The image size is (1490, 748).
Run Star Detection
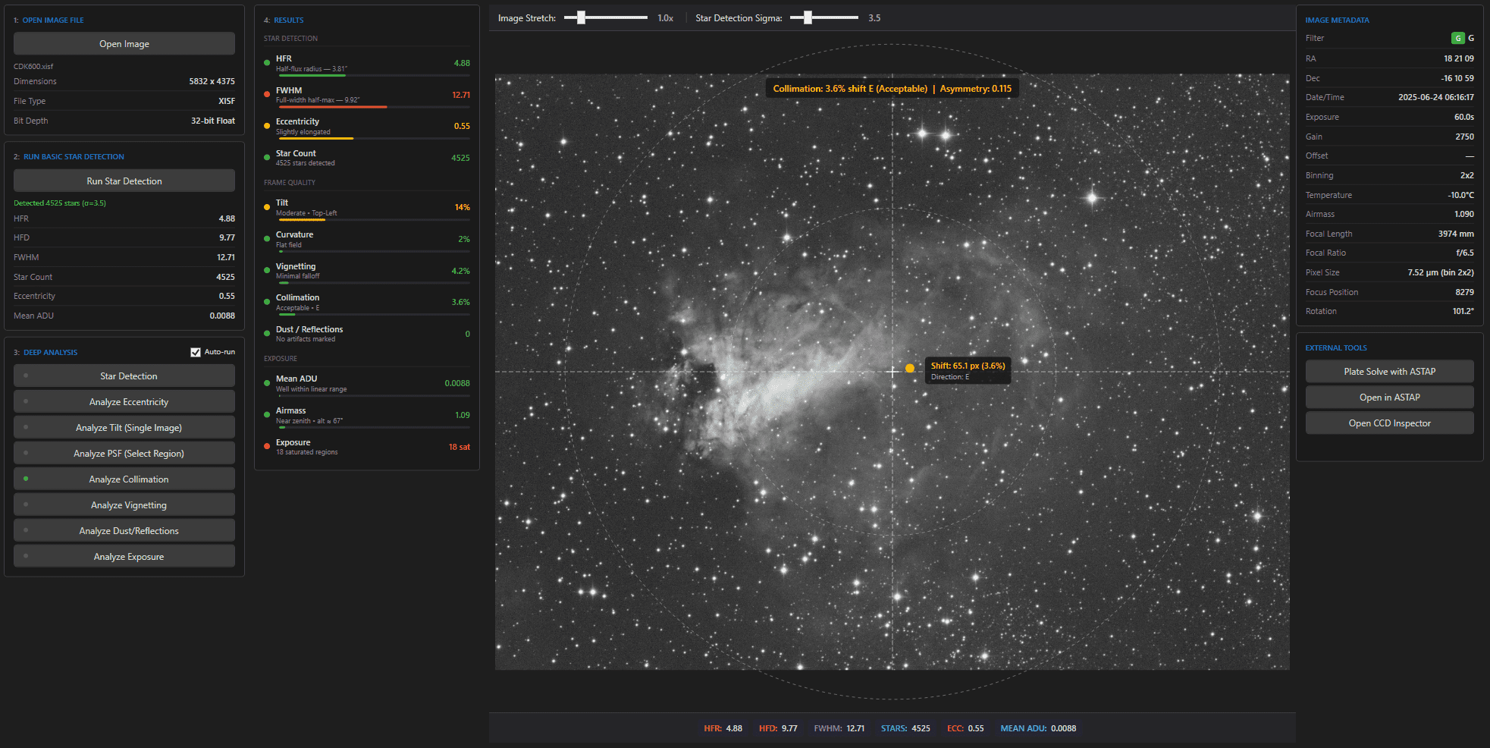coord(124,181)
